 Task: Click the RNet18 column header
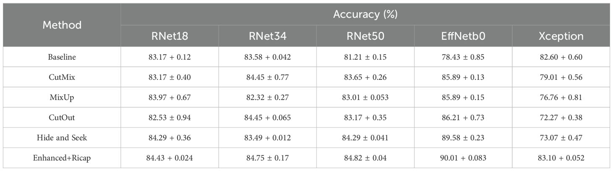coord(170,36)
